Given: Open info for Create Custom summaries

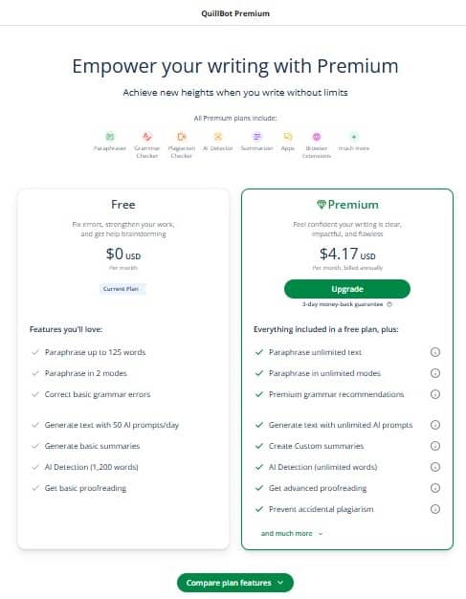Looking at the screenshot, I should click(x=435, y=446).
